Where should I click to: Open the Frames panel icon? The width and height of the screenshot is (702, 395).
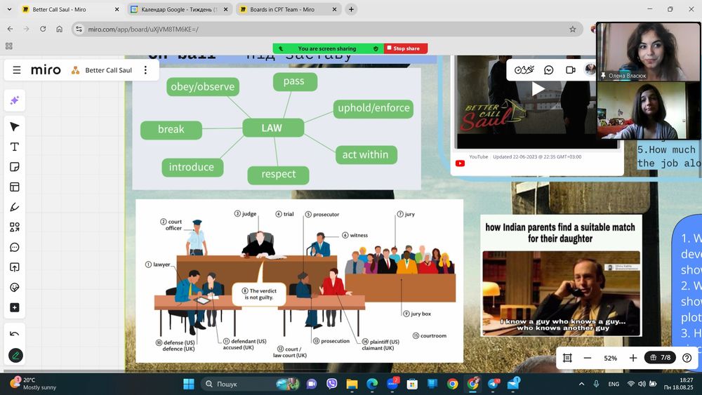pos(567,358)
